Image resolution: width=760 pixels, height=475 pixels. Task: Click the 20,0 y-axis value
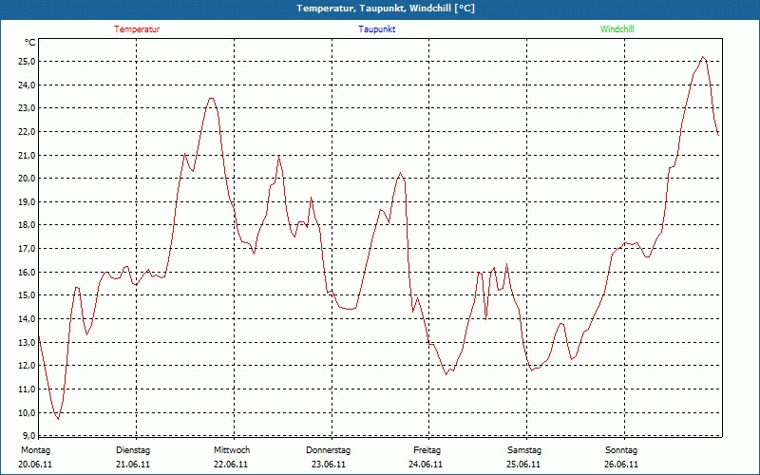point(28,179)
